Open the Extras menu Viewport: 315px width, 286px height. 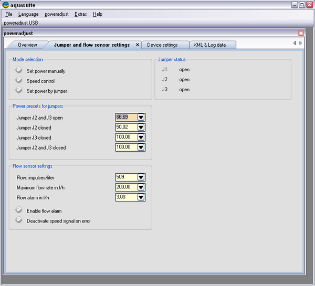coord(80,14)
